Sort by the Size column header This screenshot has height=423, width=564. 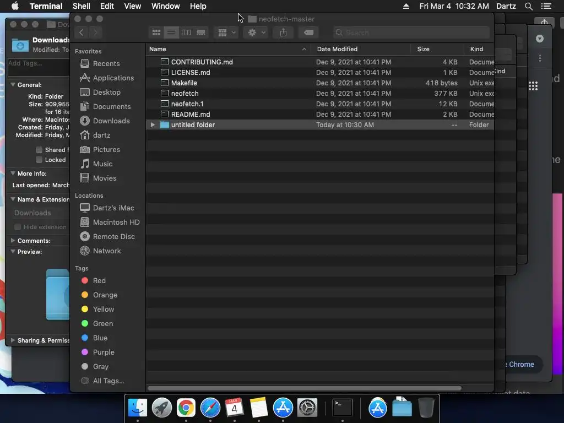[x=437, y=49]
